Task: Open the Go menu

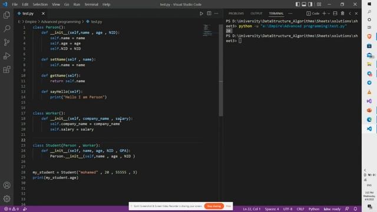Action: 67,4
